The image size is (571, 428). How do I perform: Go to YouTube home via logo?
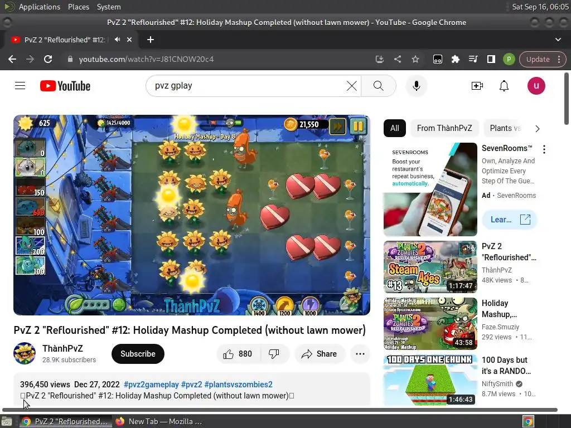click(65, 86)
